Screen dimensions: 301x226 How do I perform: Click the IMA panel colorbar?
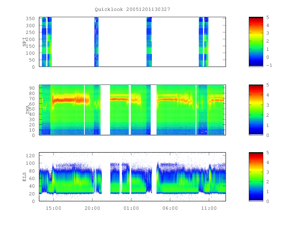point(256,110)
